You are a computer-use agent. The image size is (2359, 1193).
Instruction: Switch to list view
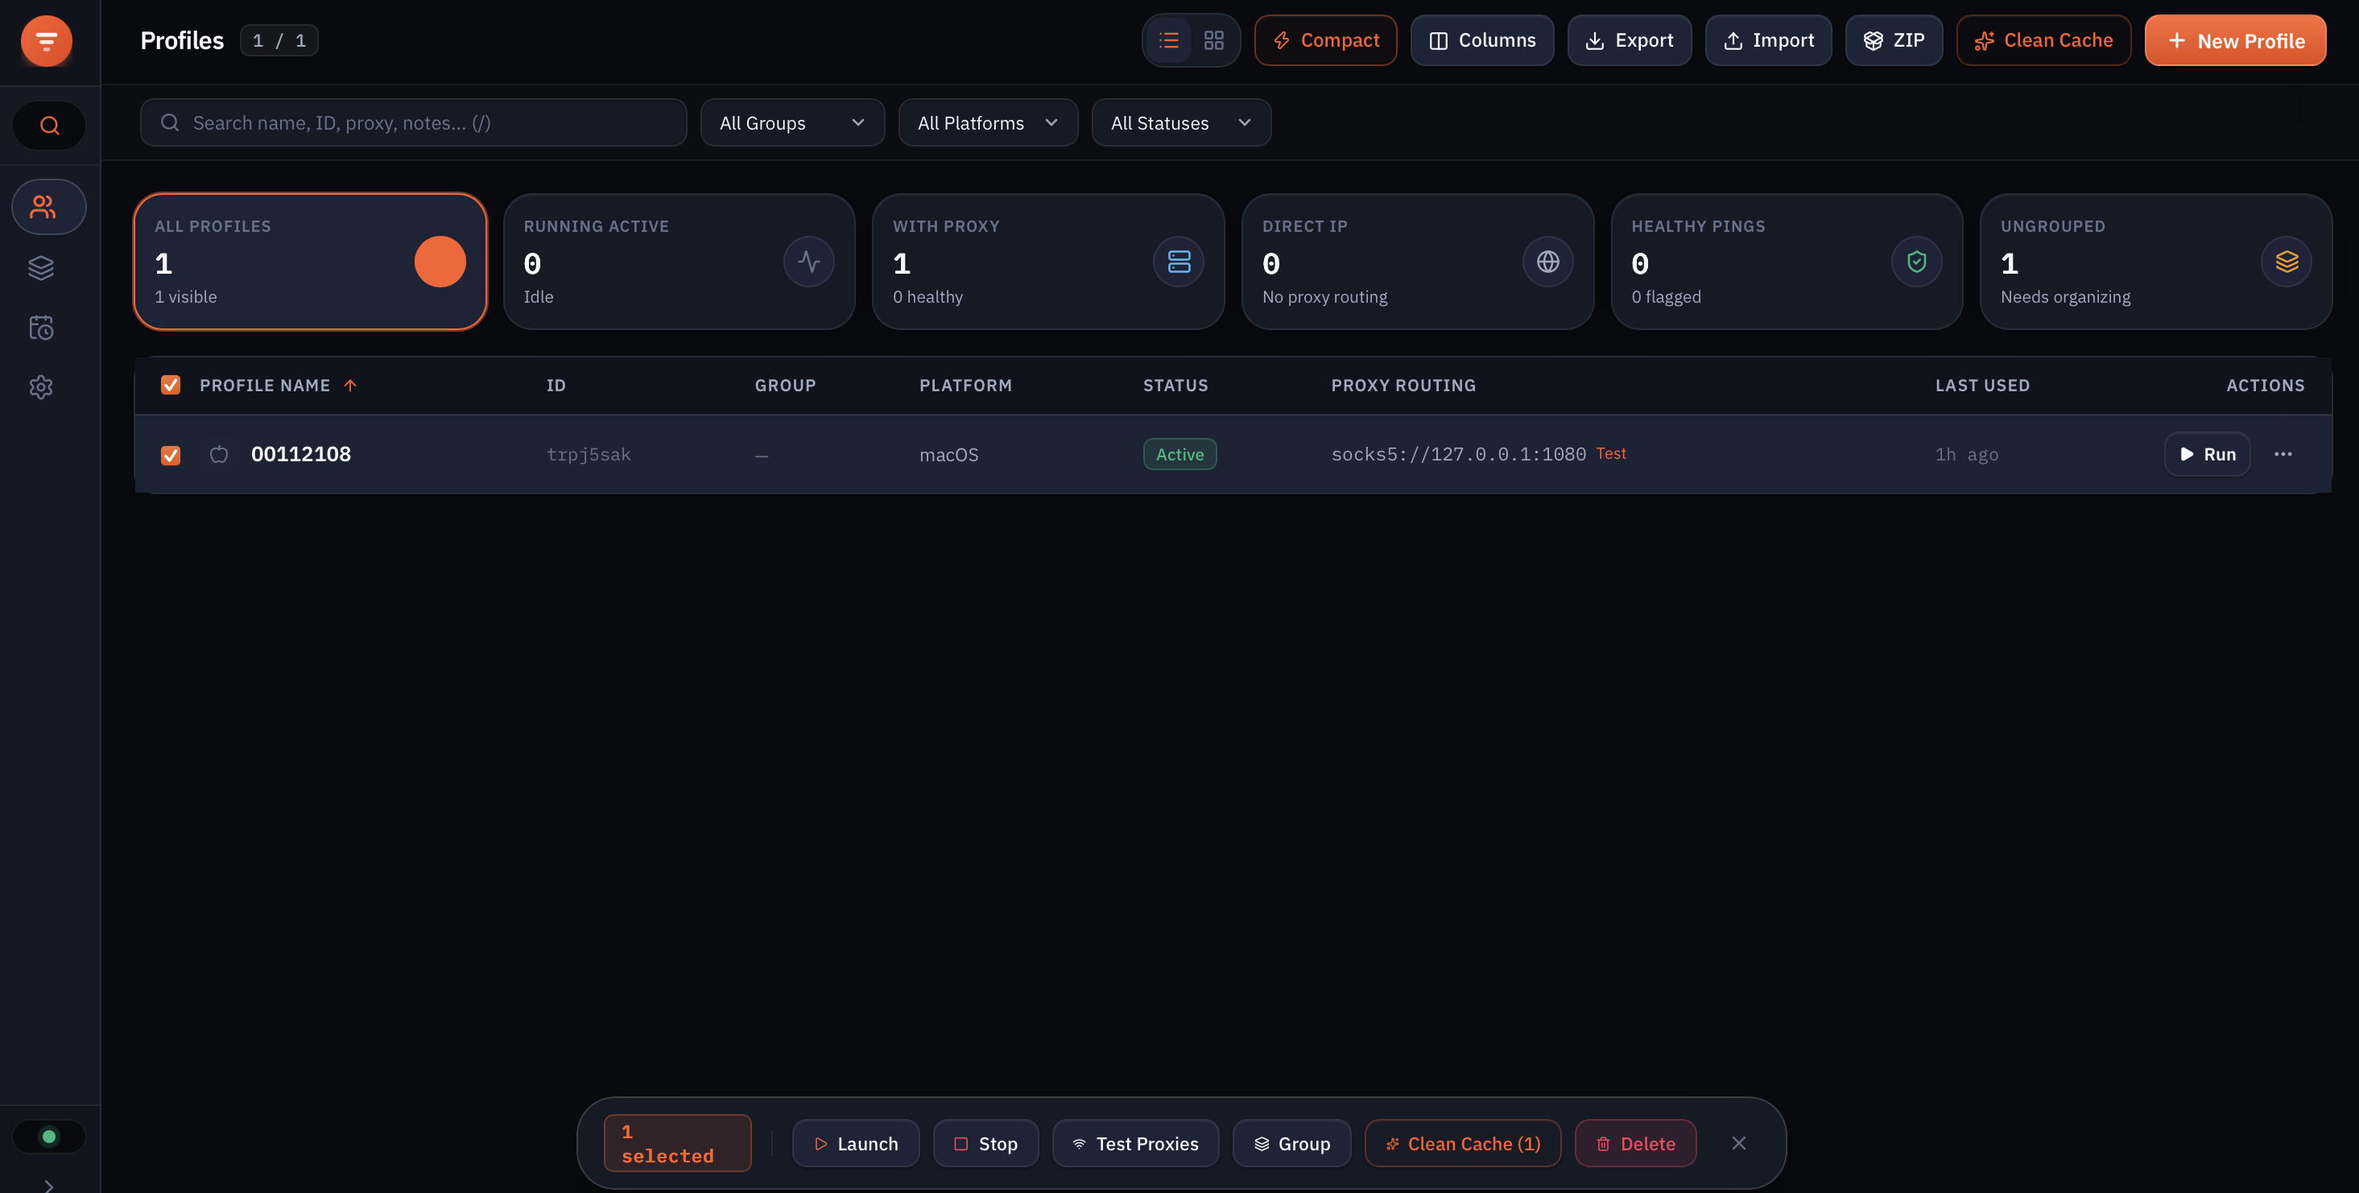[x=1168, y=40]
